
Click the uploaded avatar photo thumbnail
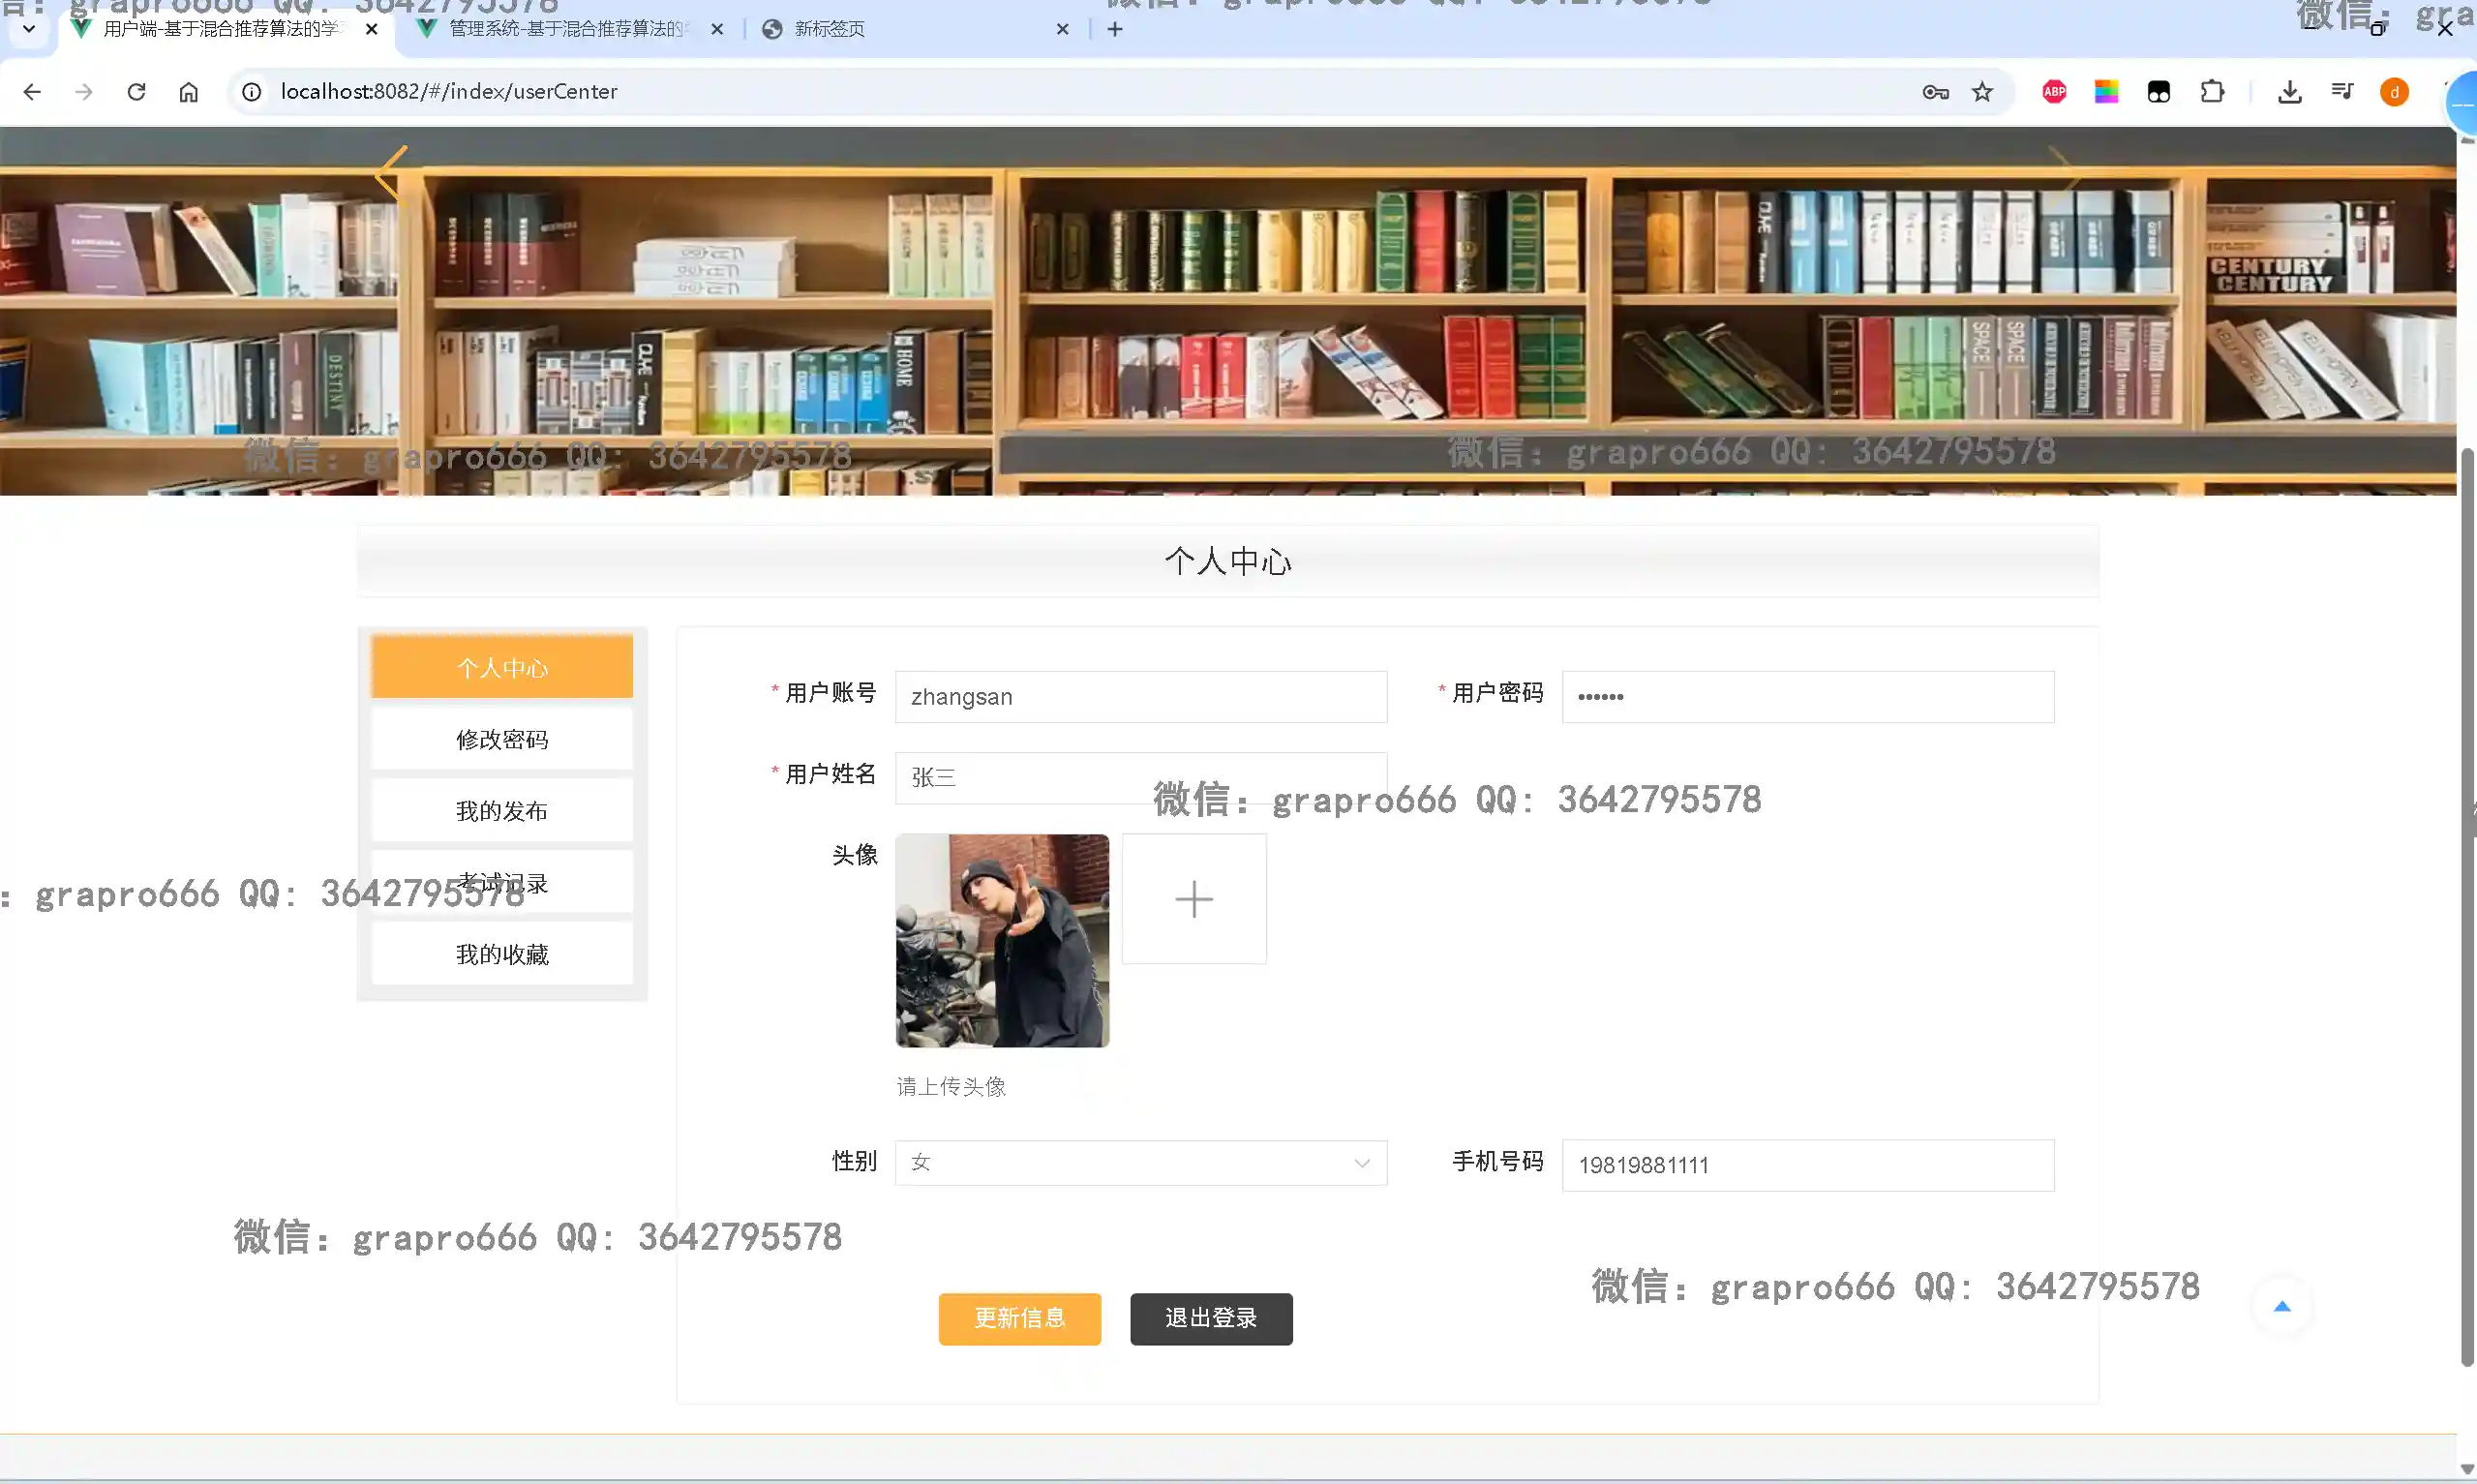[x=1002, y=941]
